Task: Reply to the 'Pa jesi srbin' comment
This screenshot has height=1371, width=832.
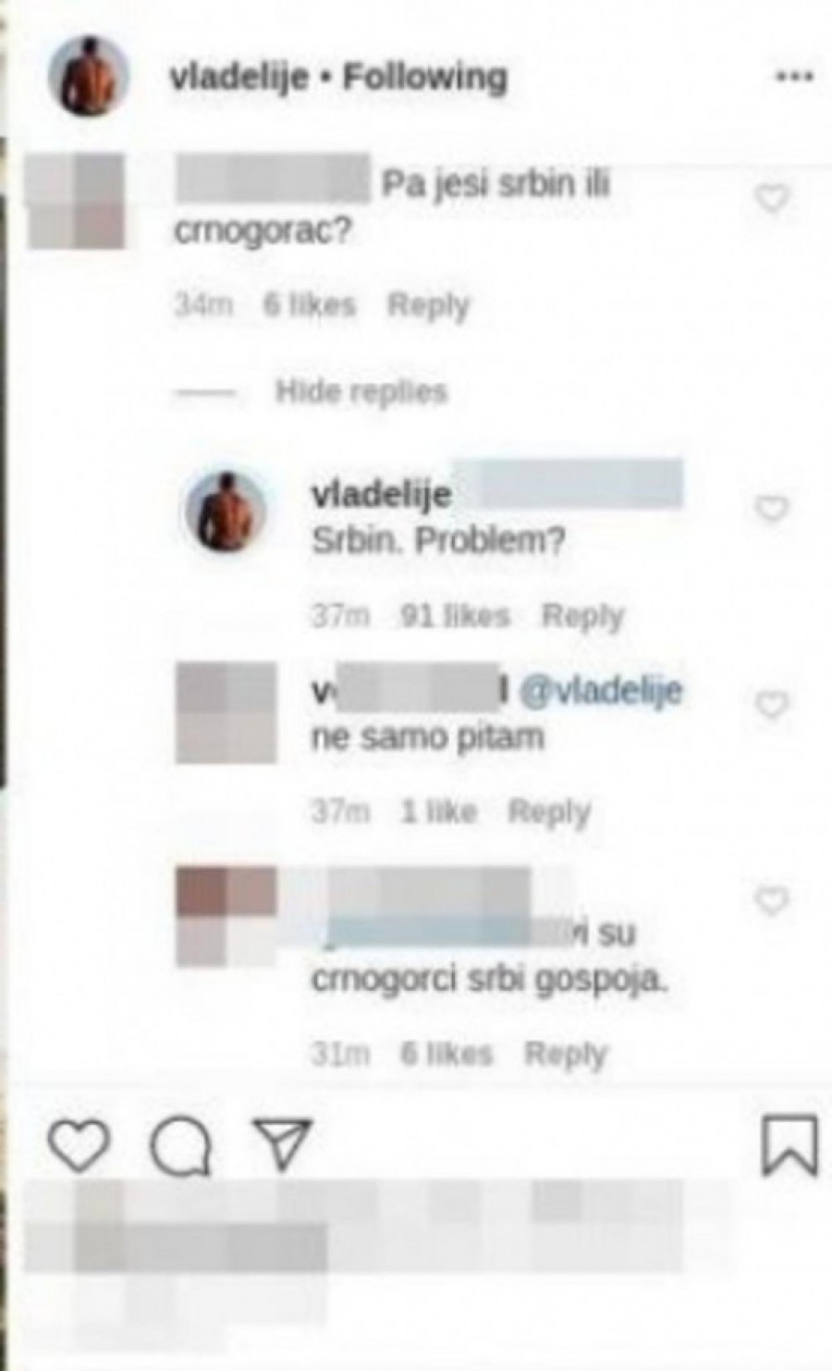Action: click(428, 305)
